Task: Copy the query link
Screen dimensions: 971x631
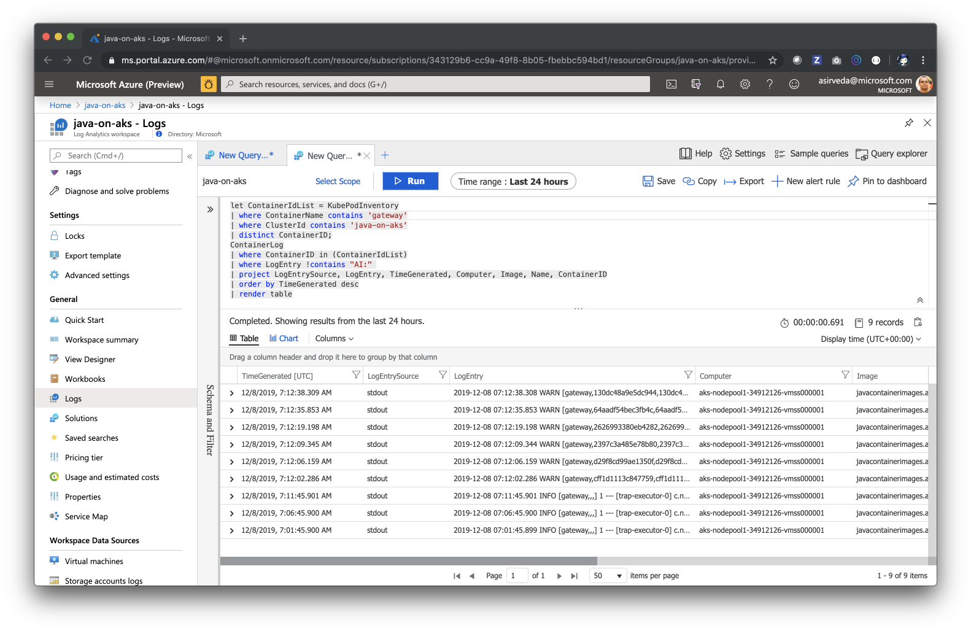Action: 700,181
